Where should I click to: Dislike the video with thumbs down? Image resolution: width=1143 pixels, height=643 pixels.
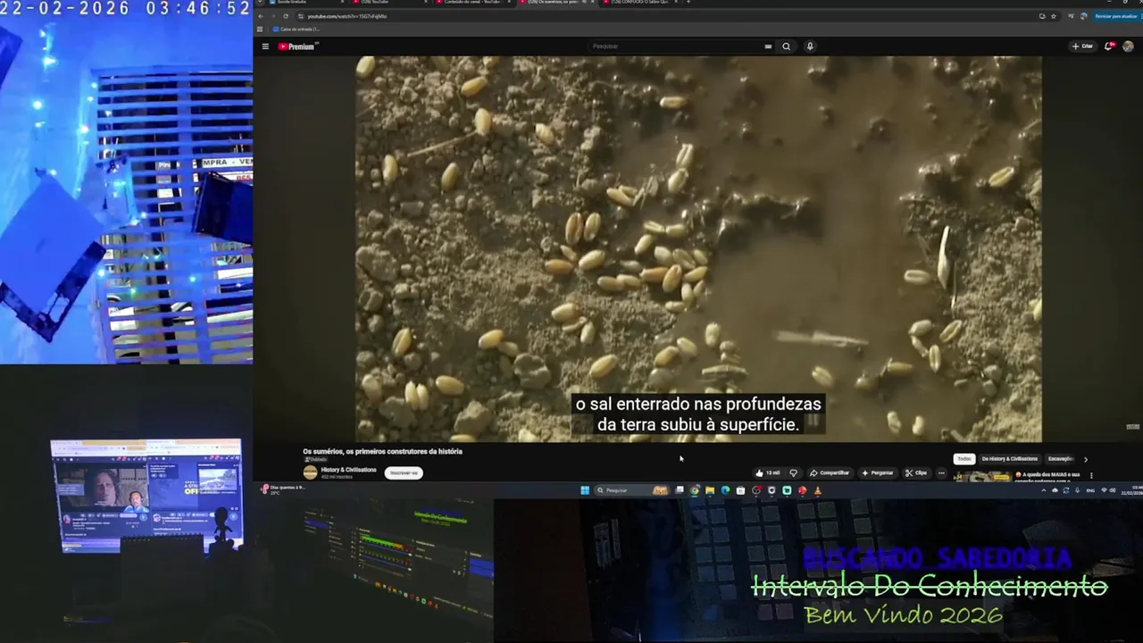click(x=793, y=472)
